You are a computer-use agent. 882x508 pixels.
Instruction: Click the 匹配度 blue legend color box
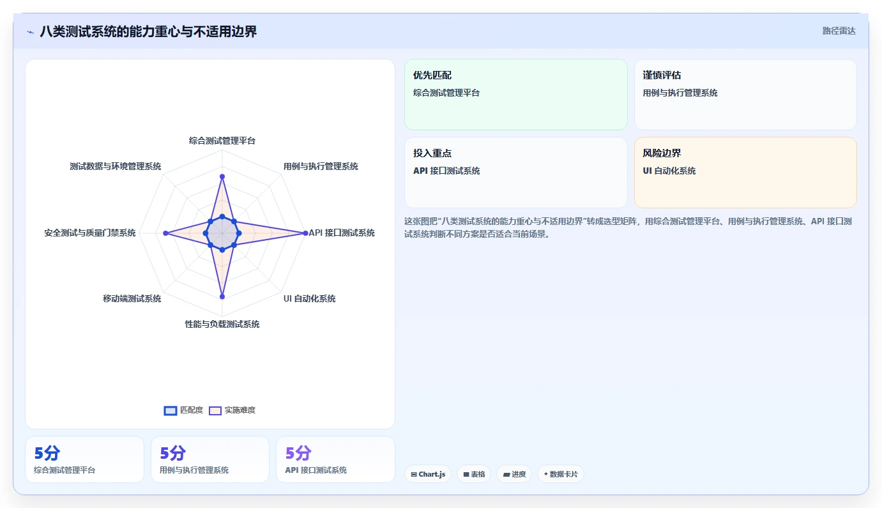pos(171,410)
